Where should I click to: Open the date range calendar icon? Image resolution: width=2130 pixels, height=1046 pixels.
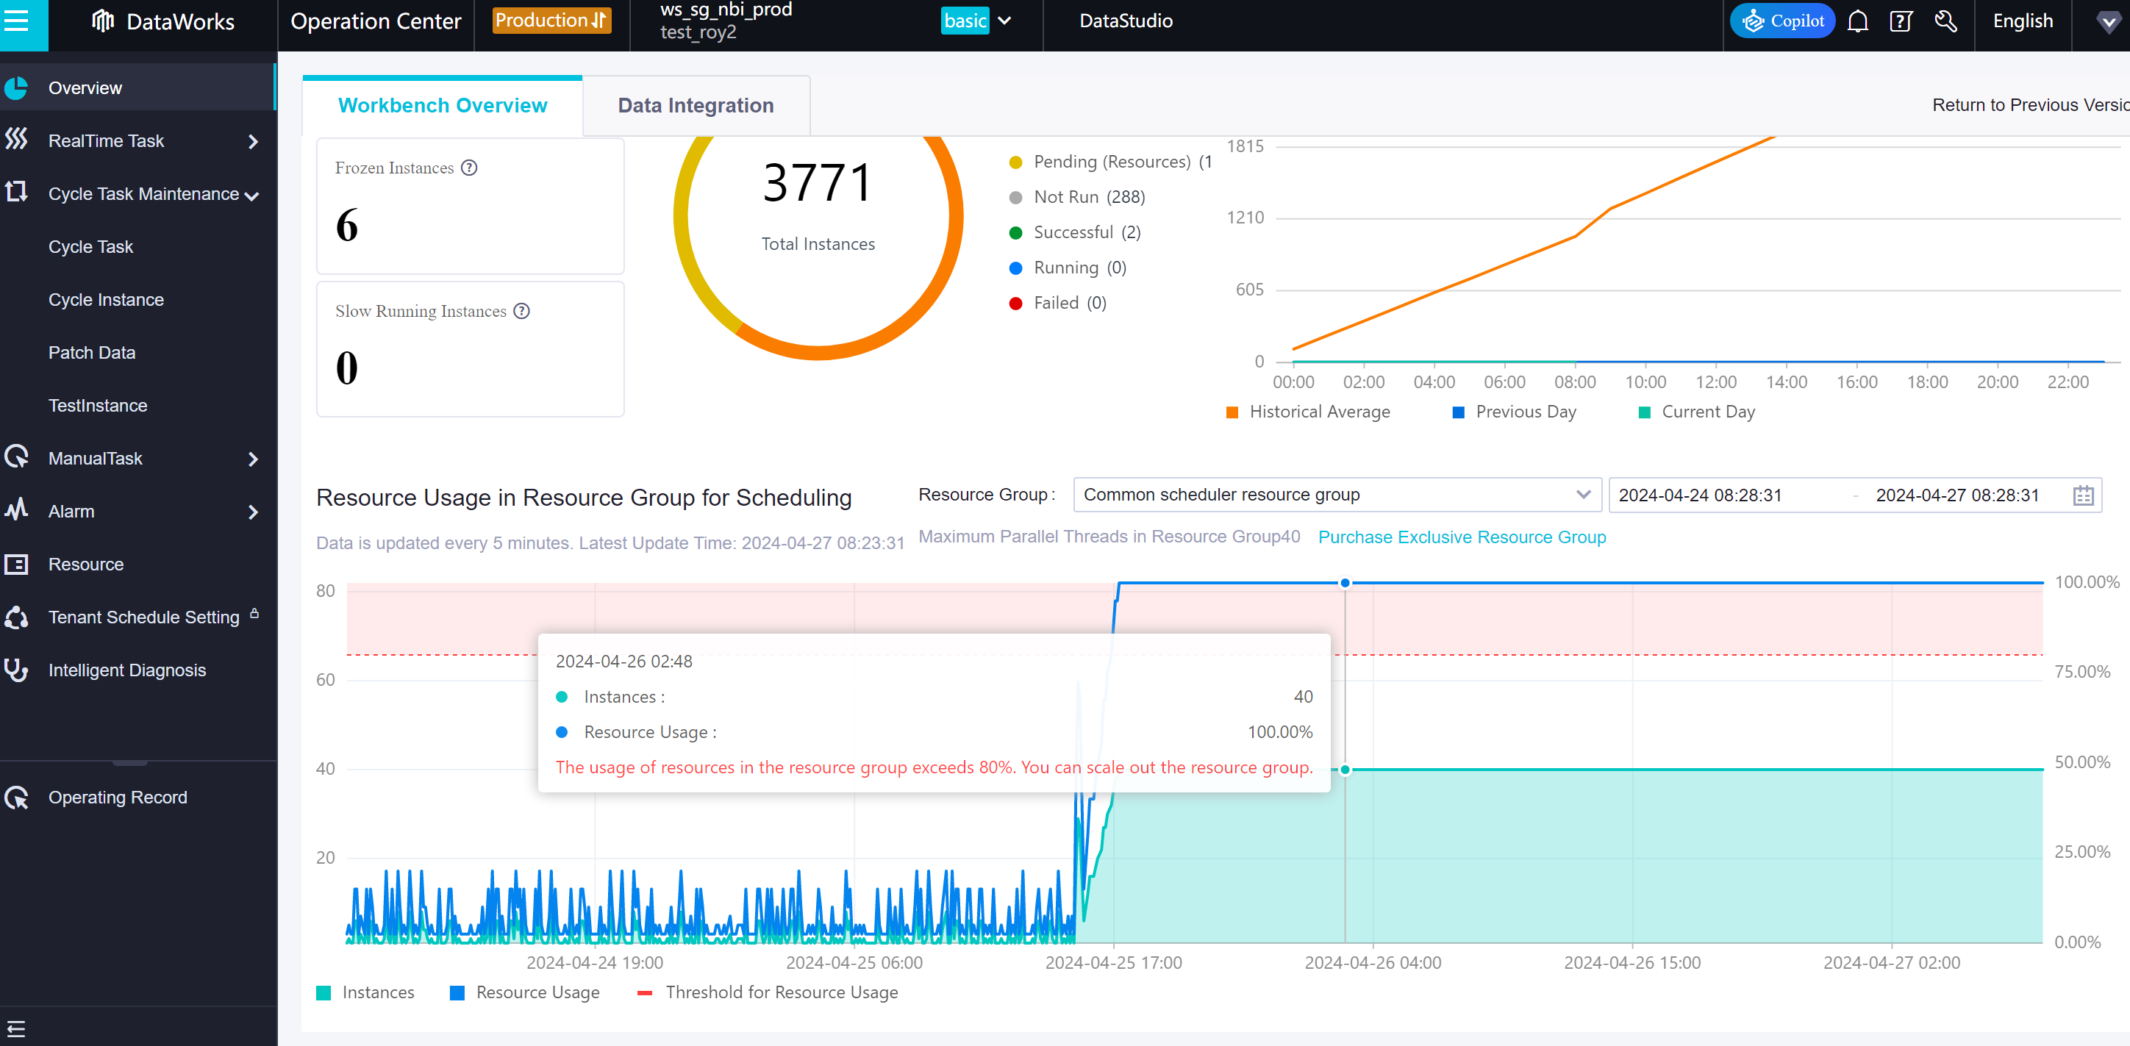(2083, 495)
